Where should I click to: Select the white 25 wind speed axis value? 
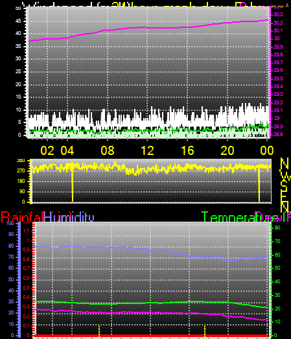[x=18, y=71]
